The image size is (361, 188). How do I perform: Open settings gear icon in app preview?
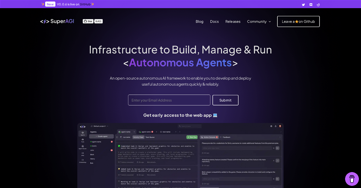click(x=271, y=126)
